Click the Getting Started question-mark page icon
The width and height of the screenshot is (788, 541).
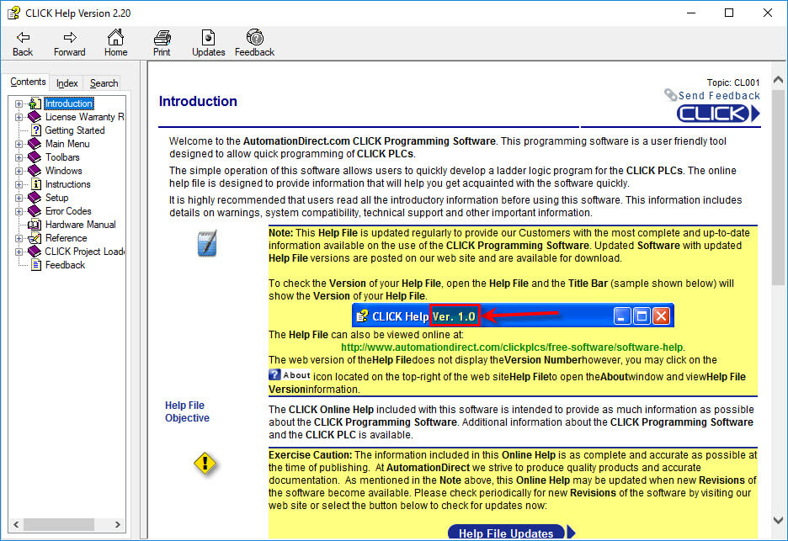point(35,130)
